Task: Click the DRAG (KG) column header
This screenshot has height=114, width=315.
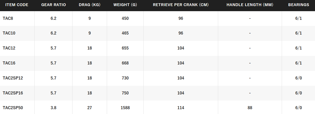Action: click(x=89, y=5)
